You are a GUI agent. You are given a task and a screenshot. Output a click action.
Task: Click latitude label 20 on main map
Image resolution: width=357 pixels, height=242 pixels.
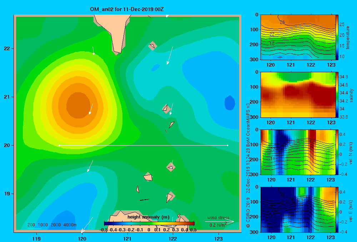pos(7,145)
